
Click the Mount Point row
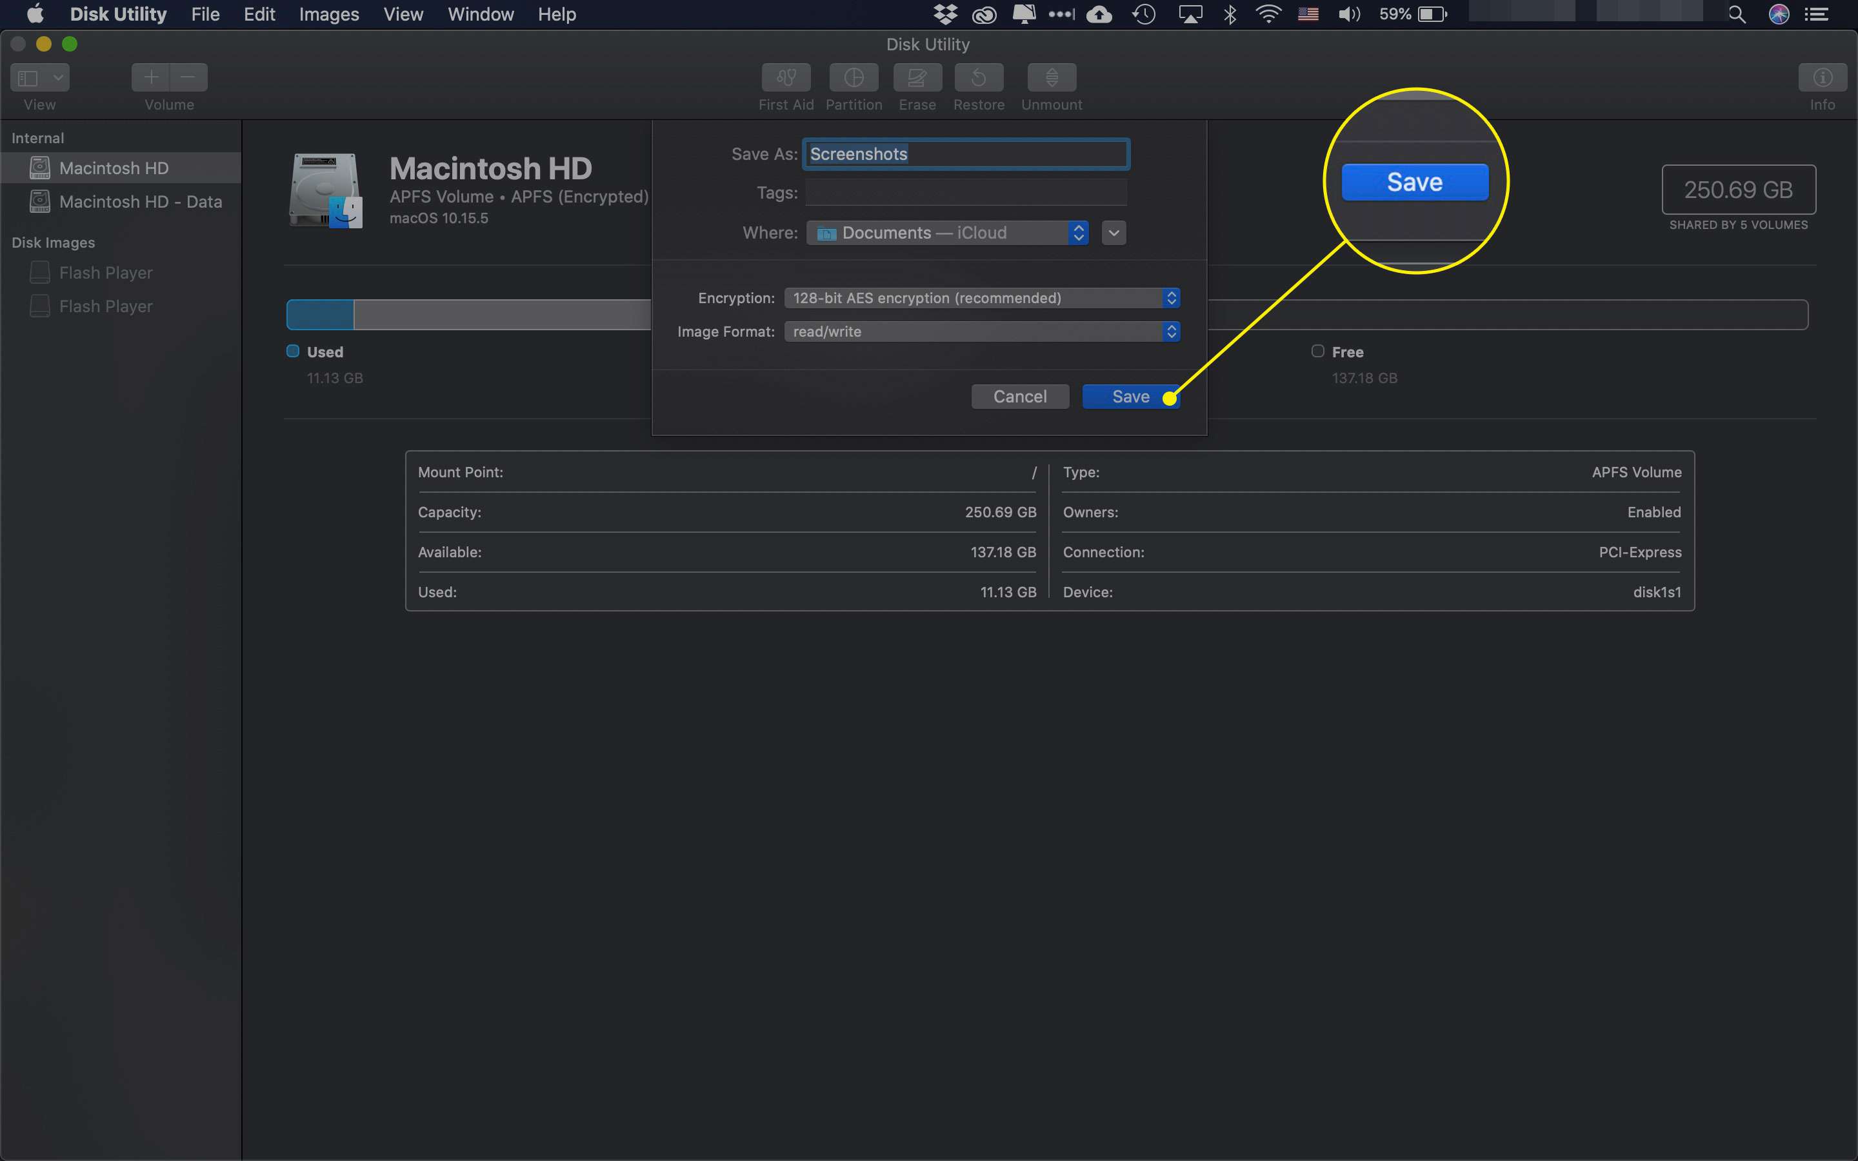[x=726, y=472]
